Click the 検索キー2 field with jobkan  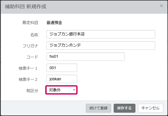62,79
